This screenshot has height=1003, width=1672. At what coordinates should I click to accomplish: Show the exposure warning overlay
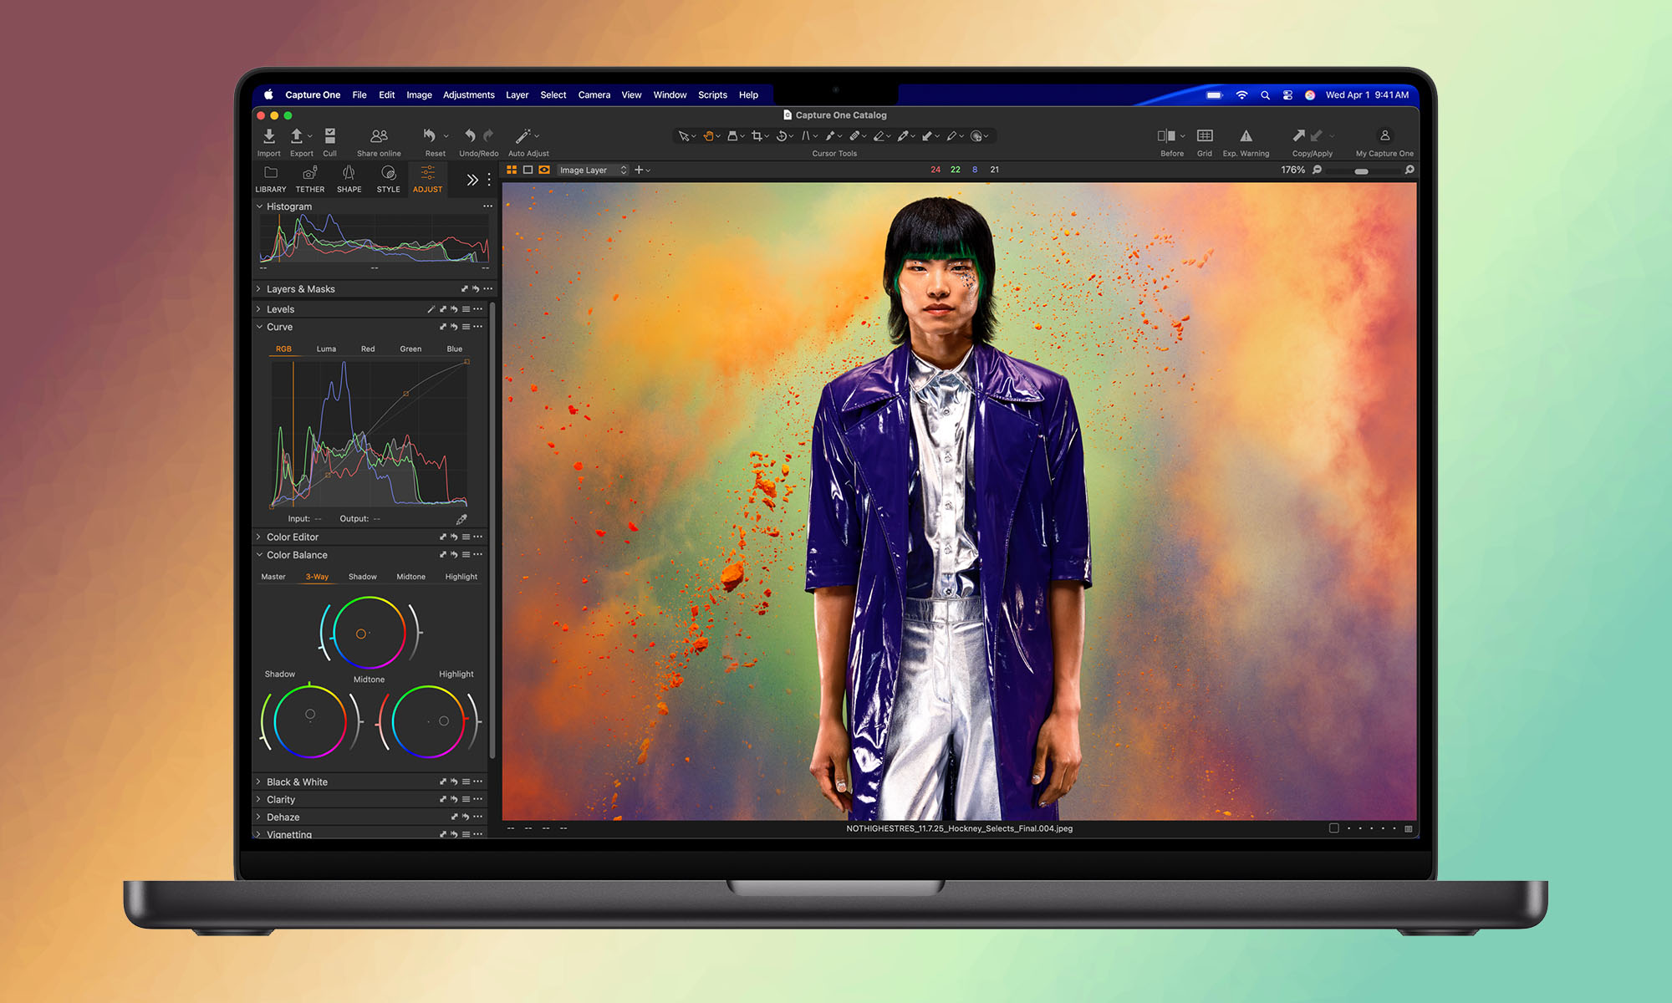tap(1246, 136)
